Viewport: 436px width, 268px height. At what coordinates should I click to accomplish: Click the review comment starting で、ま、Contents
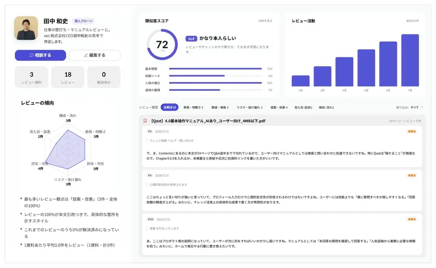[x=281, y=155]
